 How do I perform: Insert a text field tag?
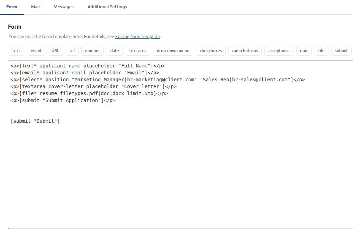pos(16,51)
